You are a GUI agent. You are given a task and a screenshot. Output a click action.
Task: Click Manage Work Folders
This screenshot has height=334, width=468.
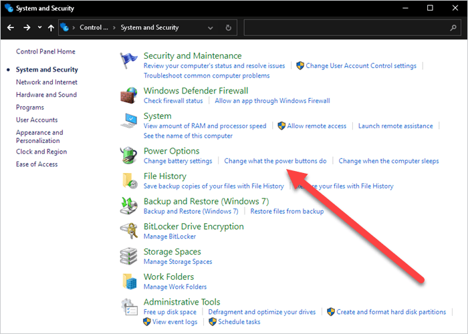[x=175, y=287]
